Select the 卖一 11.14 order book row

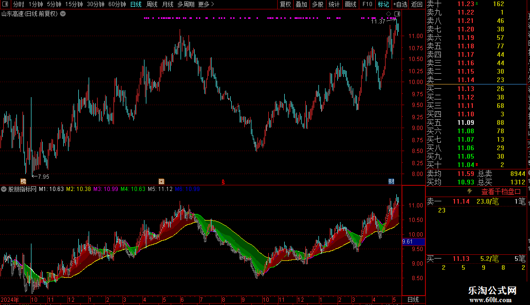click(476, 80)
